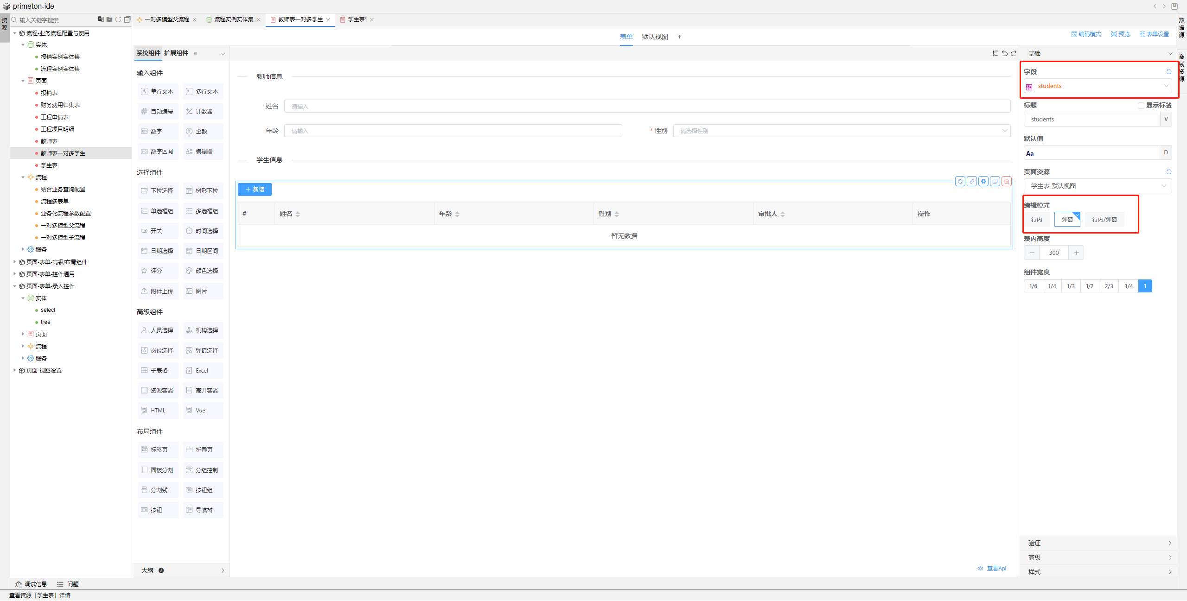Click the link icon on subtable toolbar
The image size is (1187, 601).
tap(972, 182)
